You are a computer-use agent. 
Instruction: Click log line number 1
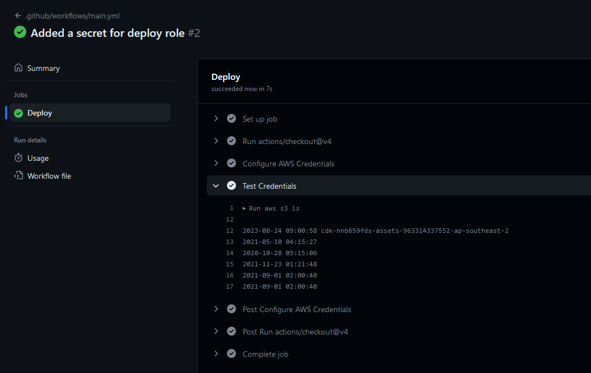point(231,208)
